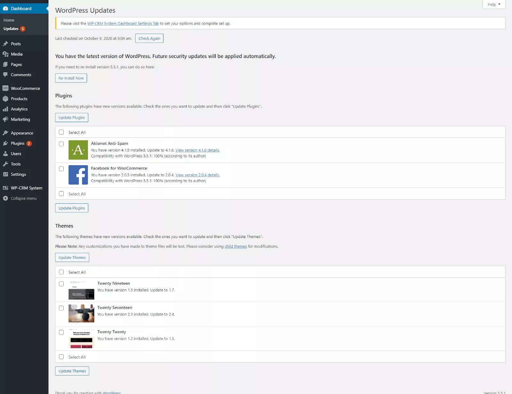Click the Users person icon
Image resolution: width=512 pixels, height=394 pixels.
point(5,154)
